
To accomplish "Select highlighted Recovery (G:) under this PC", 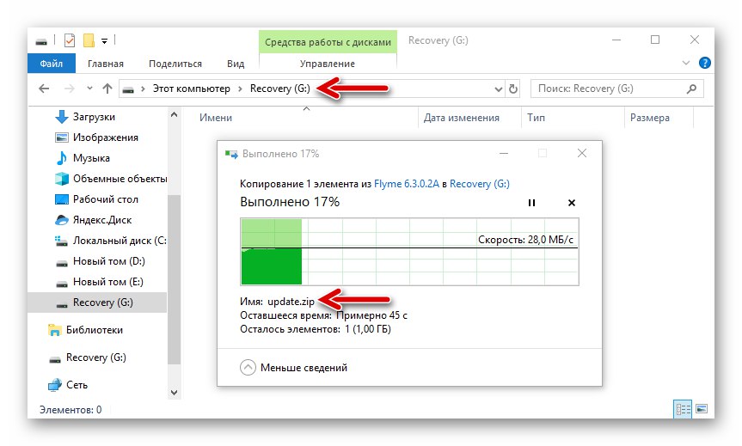I will coord(97,302).
